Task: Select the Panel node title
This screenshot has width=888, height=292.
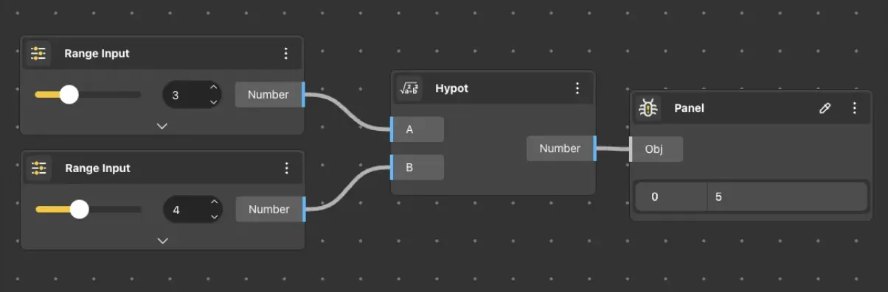Action: [689, 108]
